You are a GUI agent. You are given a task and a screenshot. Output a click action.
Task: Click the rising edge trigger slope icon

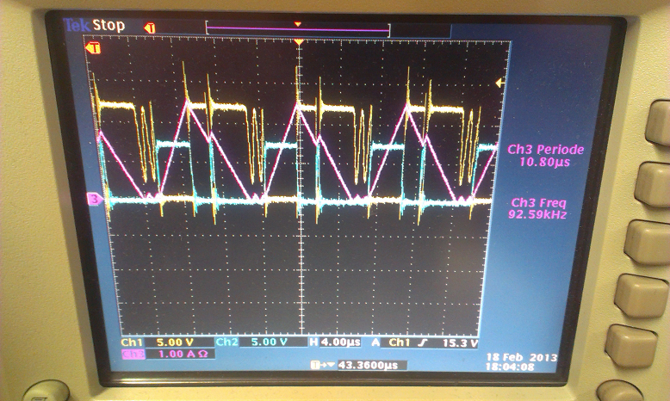click(423, 342)
